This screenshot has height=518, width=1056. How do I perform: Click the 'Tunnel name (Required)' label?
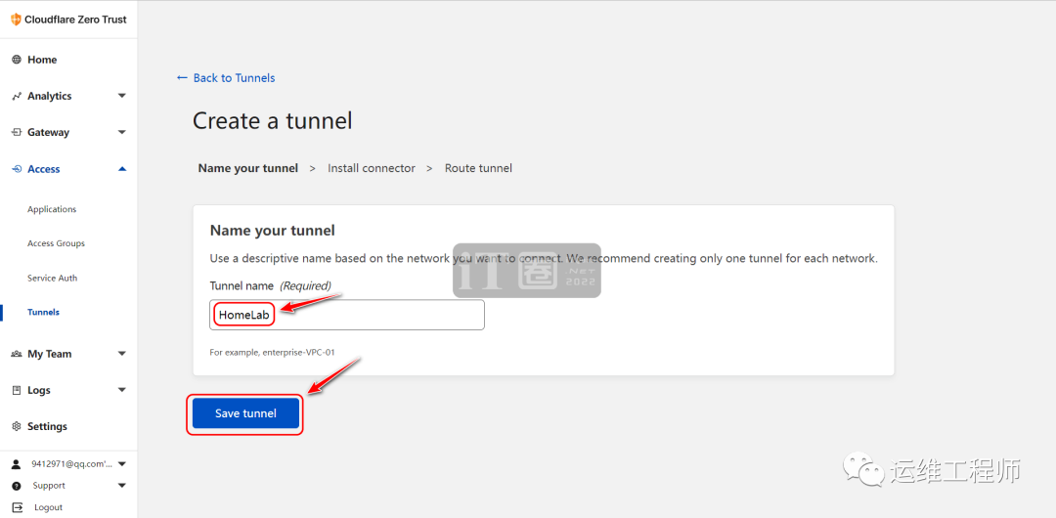pos(271,285)
